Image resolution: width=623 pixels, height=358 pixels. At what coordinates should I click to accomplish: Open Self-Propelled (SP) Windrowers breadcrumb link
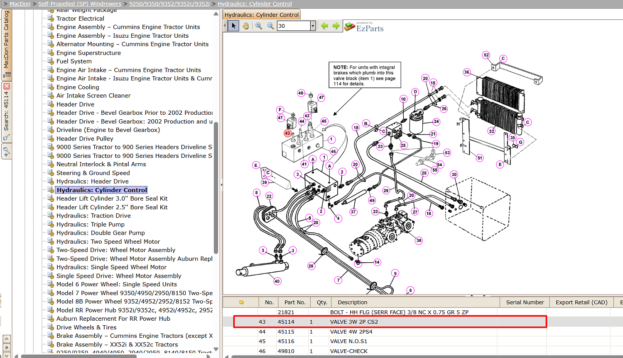click(80, 4)
